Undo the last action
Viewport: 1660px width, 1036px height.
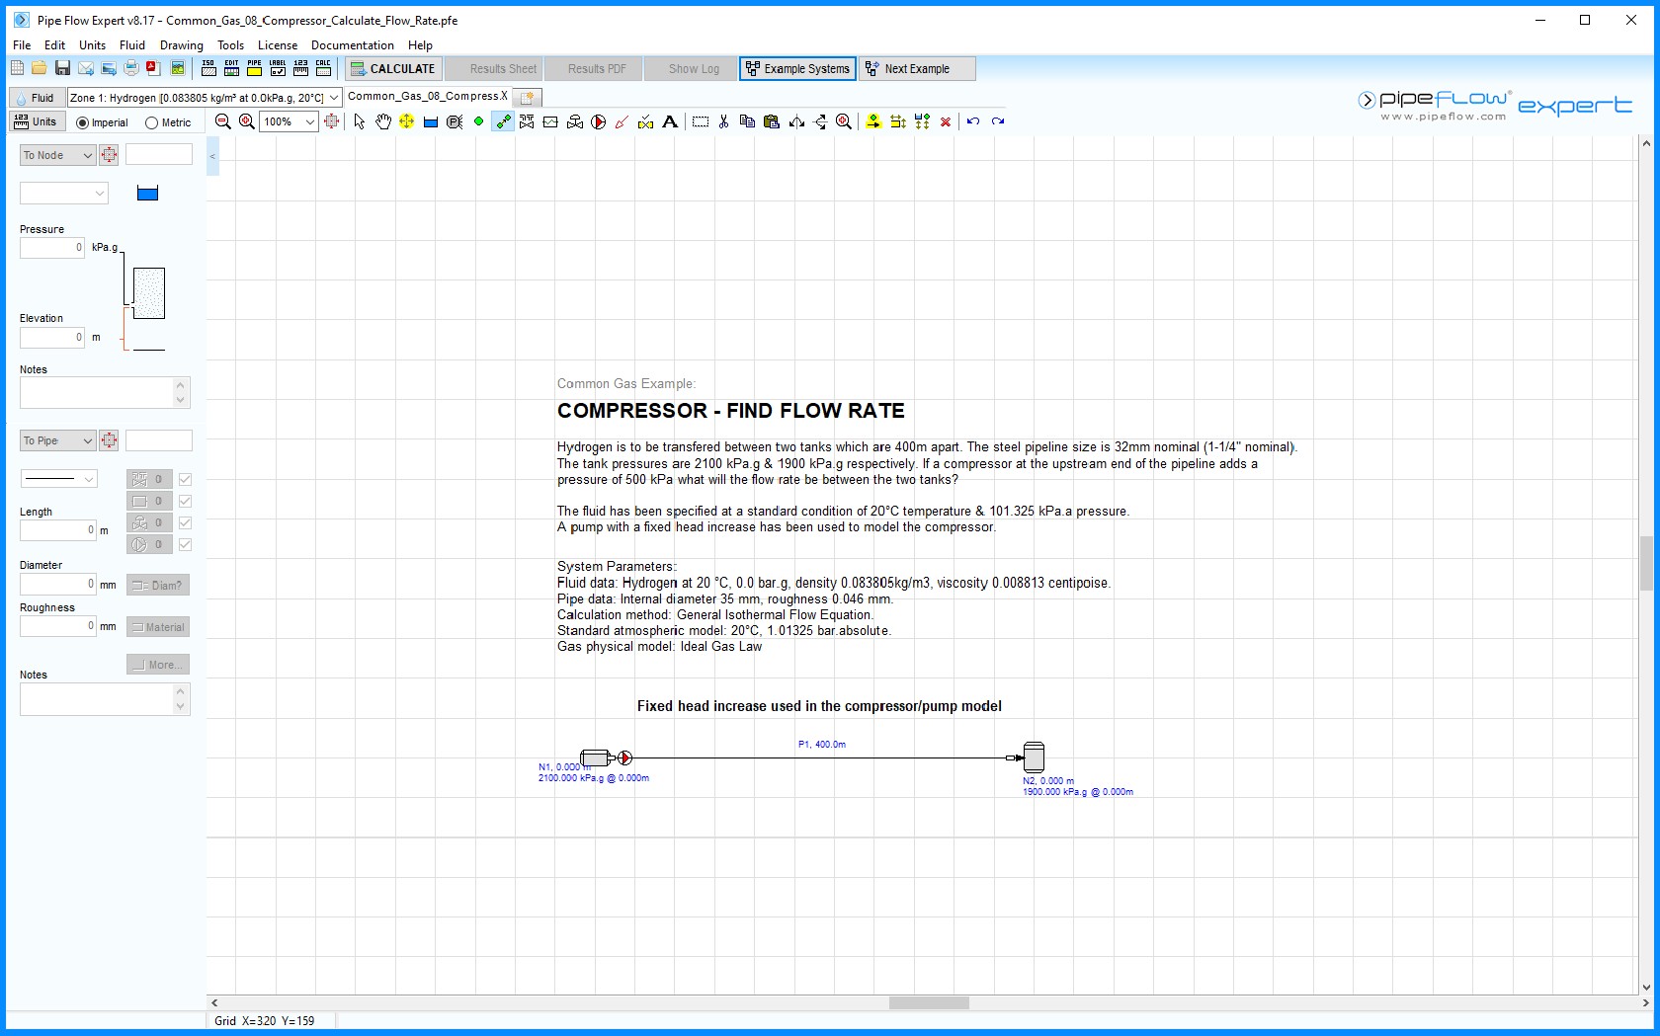pos(973,121)
